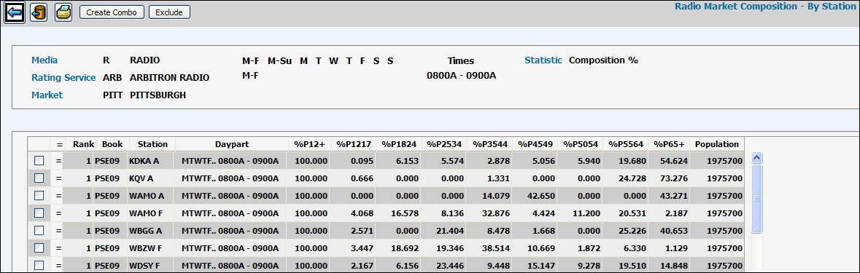The height and width of the screenshot is (273, 860).
Task: Check the box for station KQV A
Action: pos(39,178)
